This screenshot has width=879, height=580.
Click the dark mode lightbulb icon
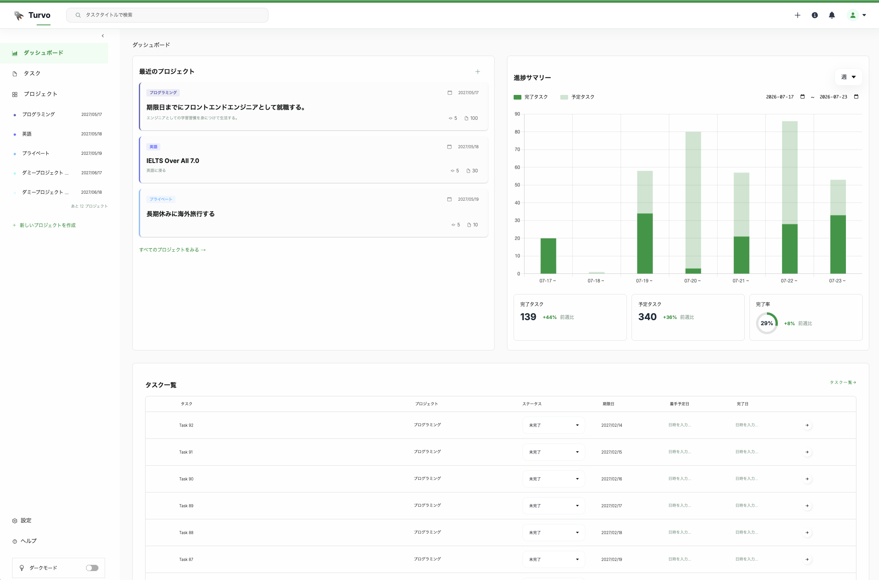(x=22, y=568)
